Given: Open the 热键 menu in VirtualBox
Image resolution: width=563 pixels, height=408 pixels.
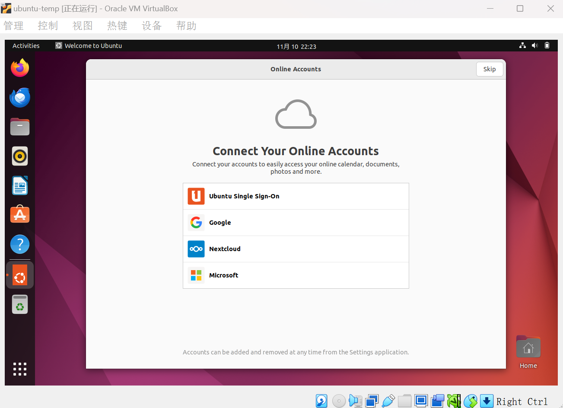Looking at the screenshot, I should pyautogui.click(x=117, y=26).
